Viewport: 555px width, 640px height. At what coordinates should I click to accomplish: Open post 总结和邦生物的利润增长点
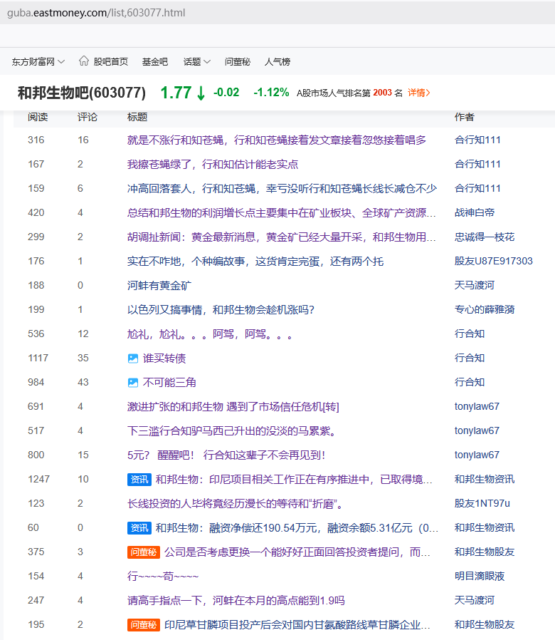click(282, 212)
